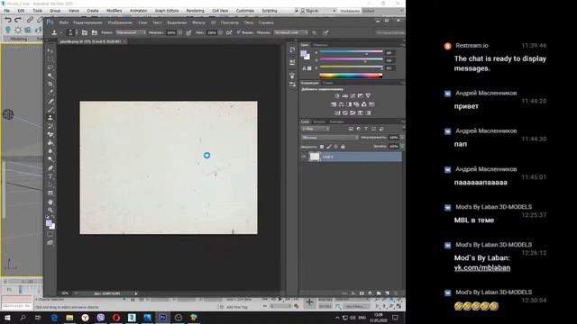
Task: Switch to the Channels tab in Layers panel
Action: 319,121
